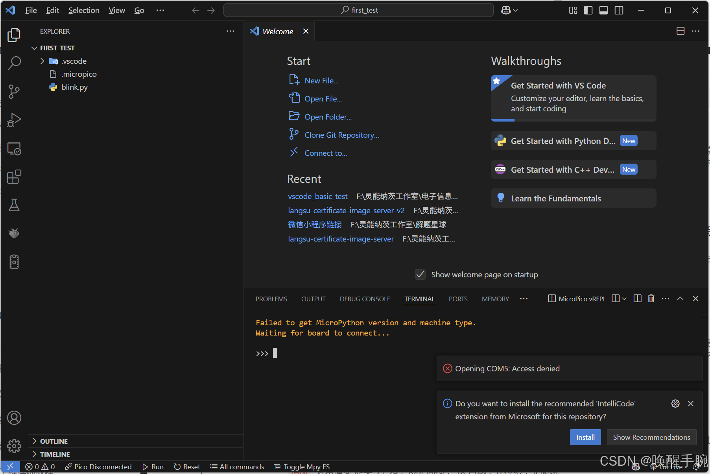
Task: Open the Testing flask icon view
Action: point(14,205)
